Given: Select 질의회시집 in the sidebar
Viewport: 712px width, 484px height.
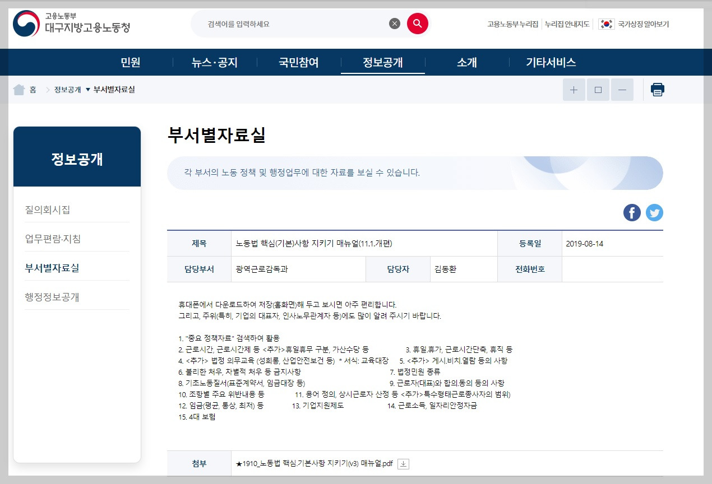Looking at the screenshot, I should point(48,210).
